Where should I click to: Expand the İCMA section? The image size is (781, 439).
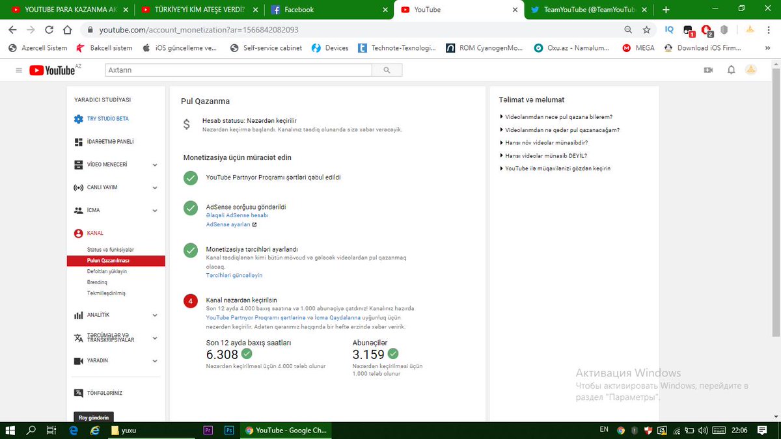point(155,211)
